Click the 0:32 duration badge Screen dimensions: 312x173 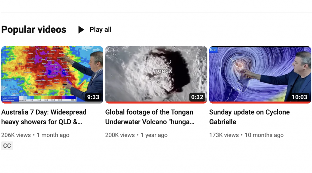197,97
